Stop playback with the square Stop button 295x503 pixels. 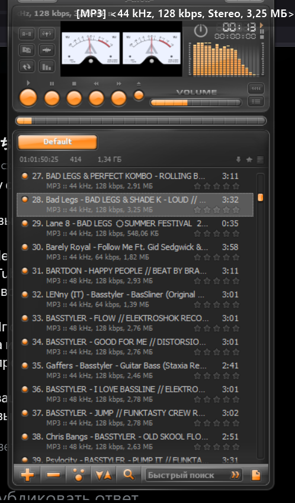click(74, 98)
